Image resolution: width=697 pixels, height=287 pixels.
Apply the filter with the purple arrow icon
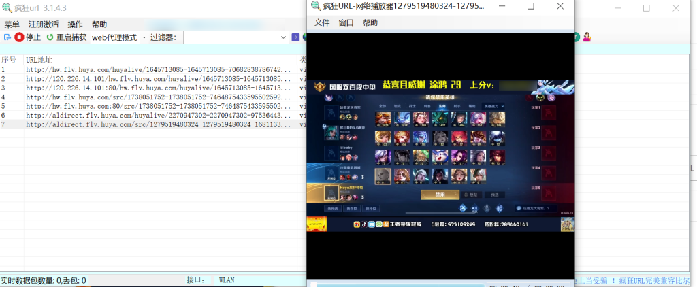(x=295, y=38)
